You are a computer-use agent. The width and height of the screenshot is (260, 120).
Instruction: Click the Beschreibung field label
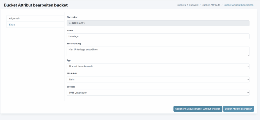(x=74, y=43)
